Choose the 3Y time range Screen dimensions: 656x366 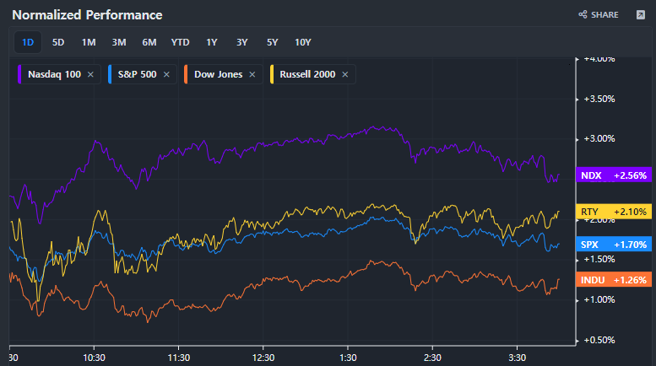point(242,42)
